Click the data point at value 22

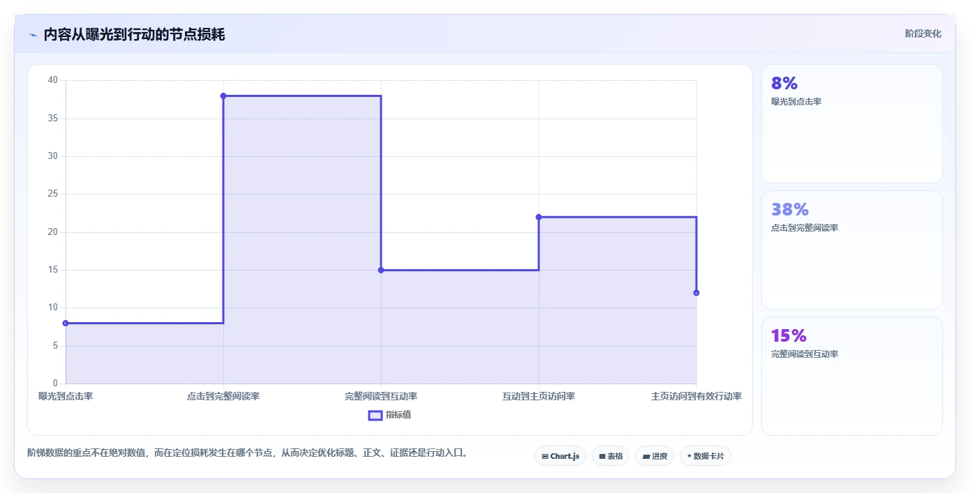(x=539, y=217)
